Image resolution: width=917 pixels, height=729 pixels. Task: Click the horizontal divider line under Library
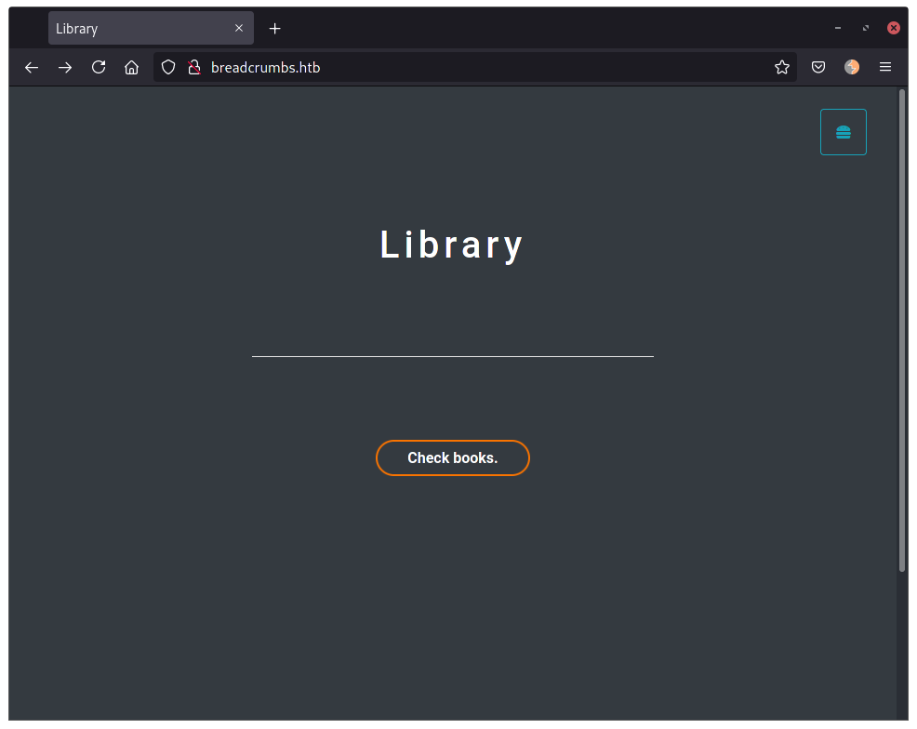451,355
